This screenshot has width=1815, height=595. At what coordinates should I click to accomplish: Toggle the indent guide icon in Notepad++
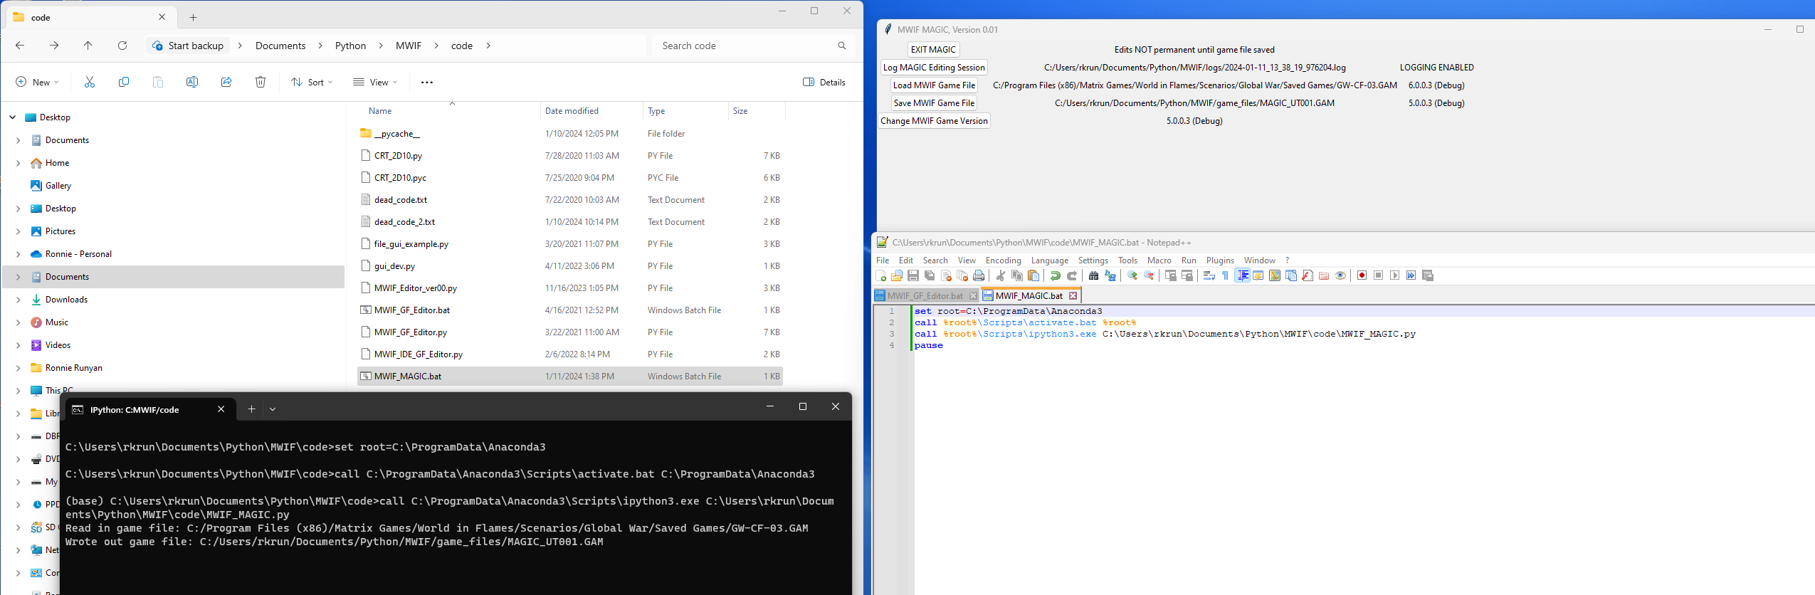click(1243, 275)
